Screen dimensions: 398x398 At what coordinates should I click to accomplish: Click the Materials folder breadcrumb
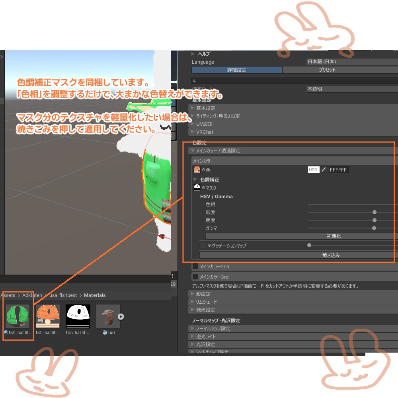[94, 295]
